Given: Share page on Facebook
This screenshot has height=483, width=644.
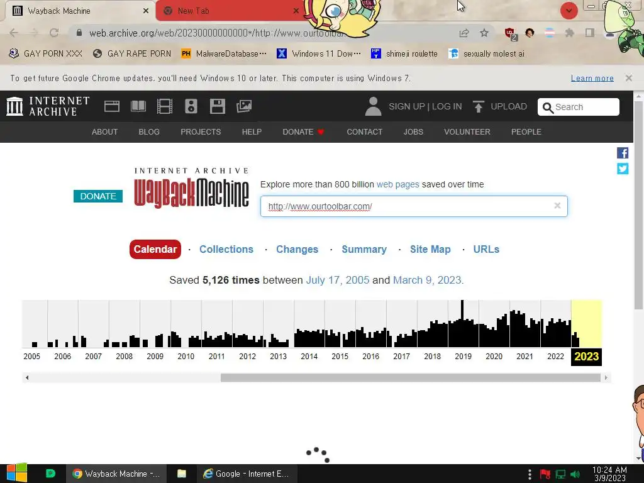Looking at the screenshot, I should pos(623,153).
